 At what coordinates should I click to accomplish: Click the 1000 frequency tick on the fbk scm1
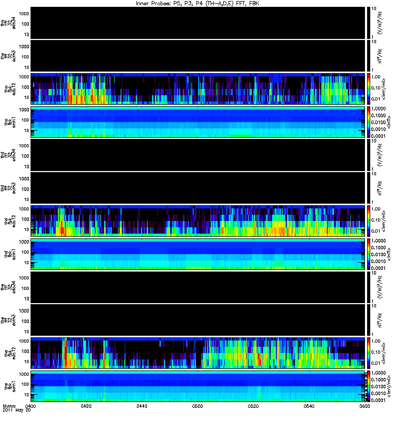24,374
